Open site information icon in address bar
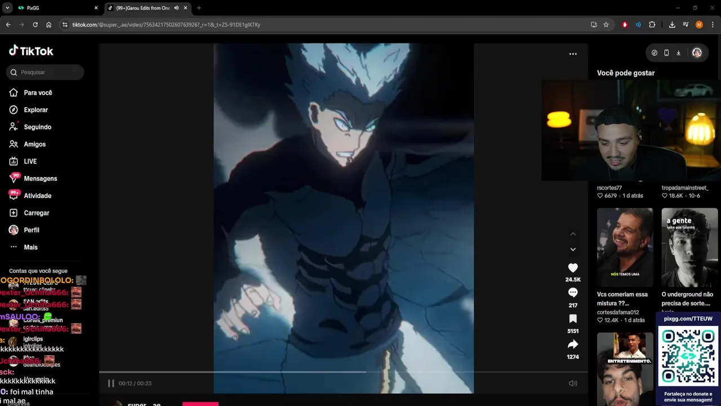 (x=65, y=25)
